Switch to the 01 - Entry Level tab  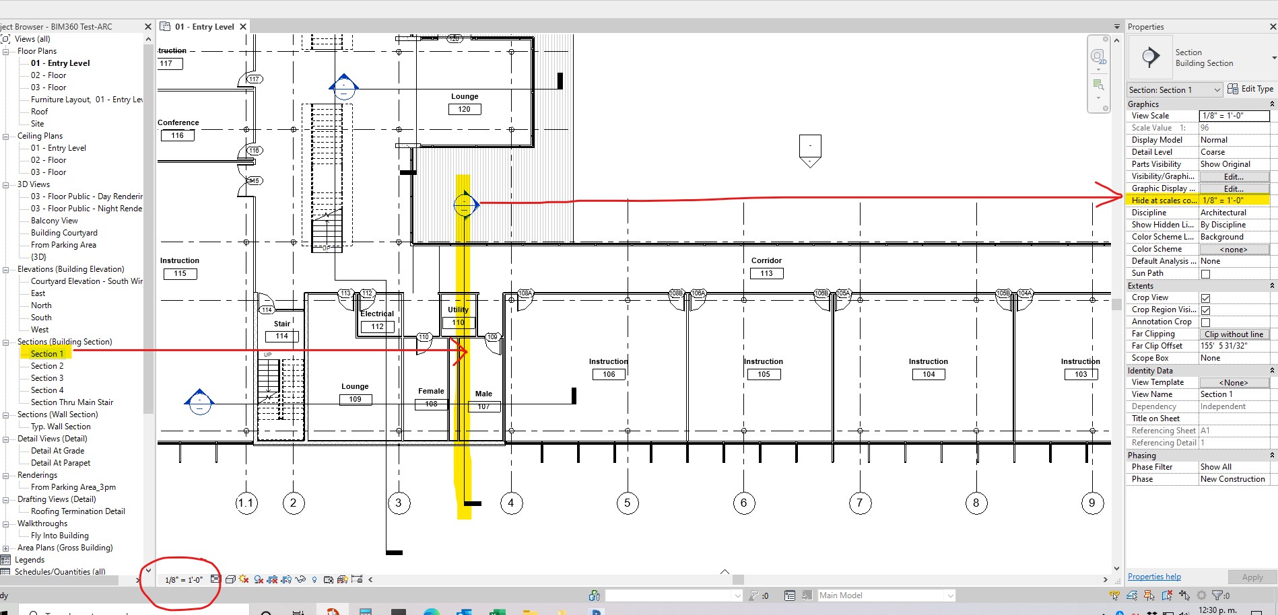pyautogui.click(x=202, y=26)
